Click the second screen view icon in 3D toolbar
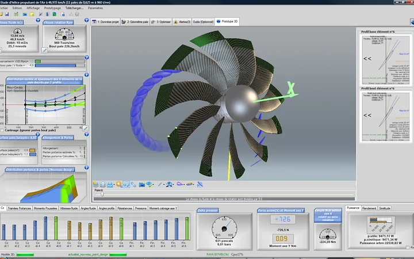The width and height of the screenshot is (414, 259). [x=103, y=185]
